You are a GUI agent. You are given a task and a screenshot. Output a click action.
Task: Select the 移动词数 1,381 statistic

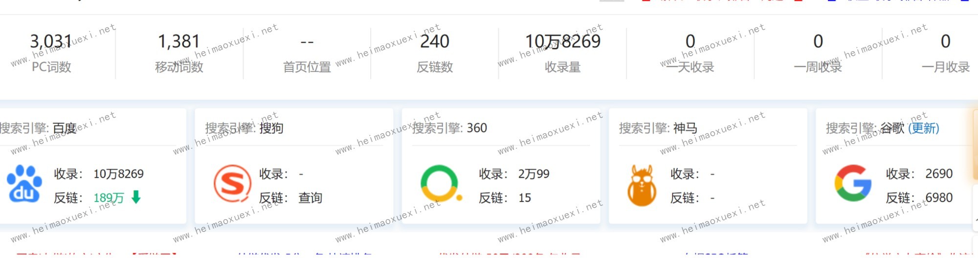179,41
